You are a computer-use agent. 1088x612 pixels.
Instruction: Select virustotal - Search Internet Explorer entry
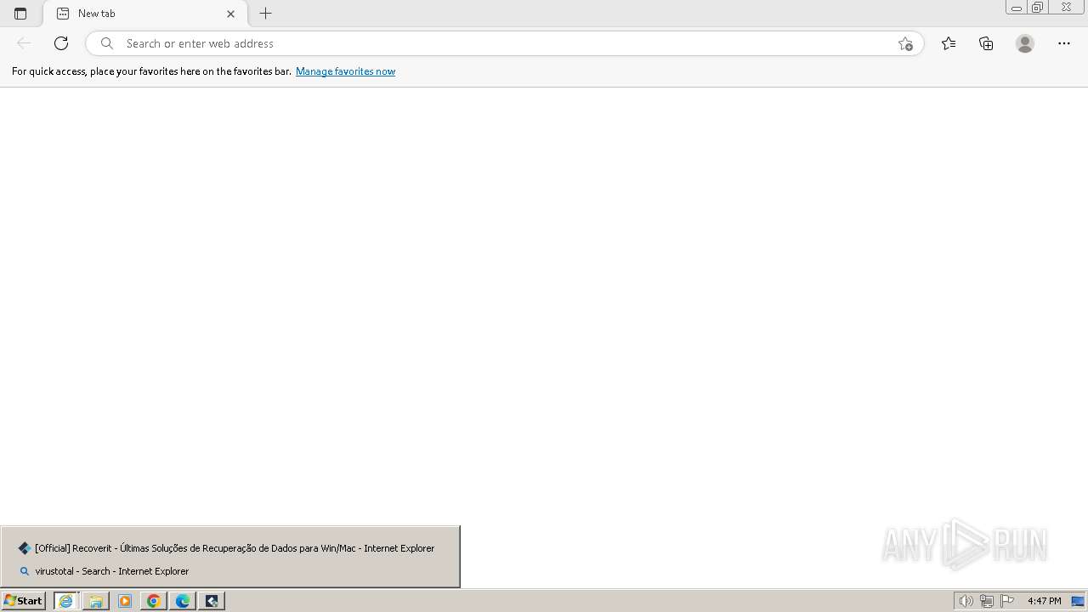(230, 571)
